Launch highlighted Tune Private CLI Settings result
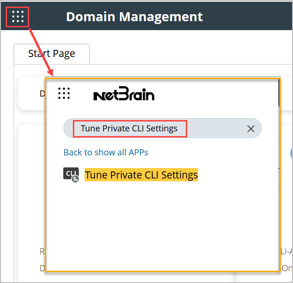The image size is (293, 283). [x=141, y=175]
